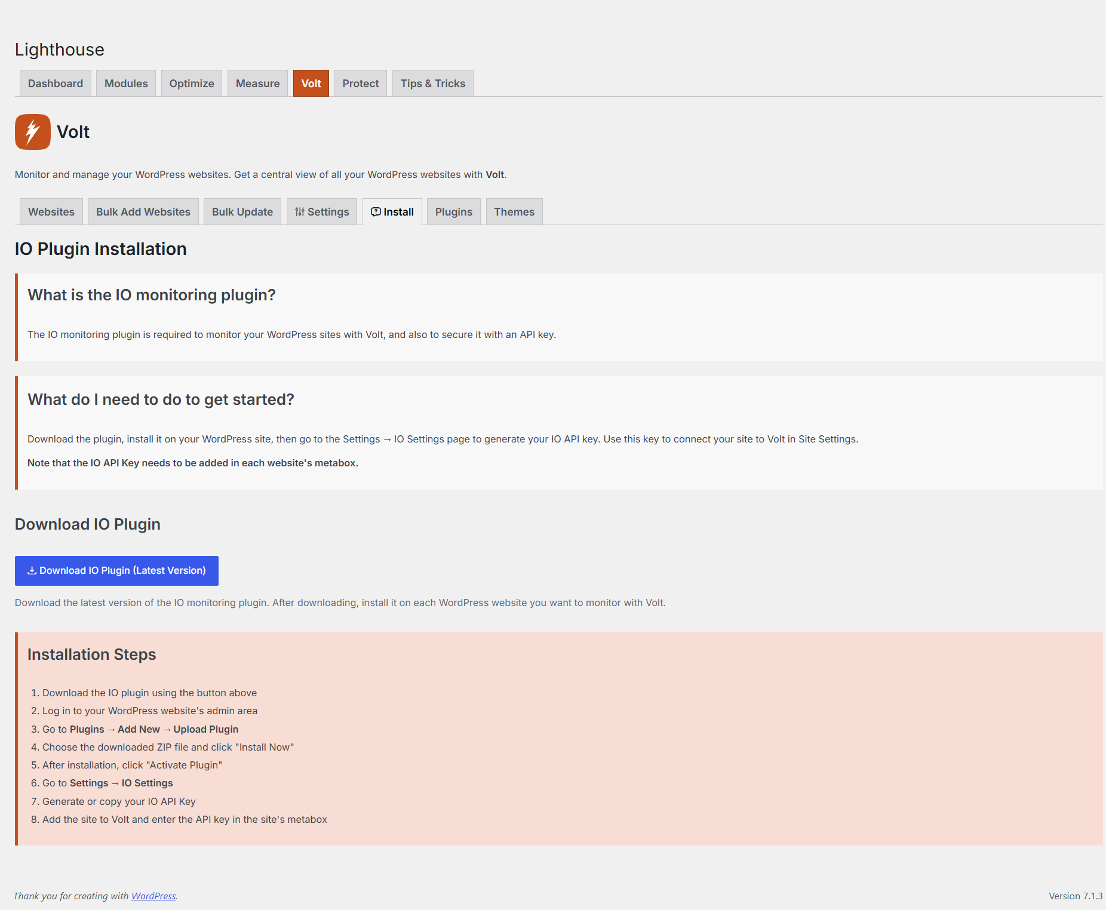Open the Settings sub-tab in Volt
This screenshot has height=910, width=1106.
tap(322, 212)
